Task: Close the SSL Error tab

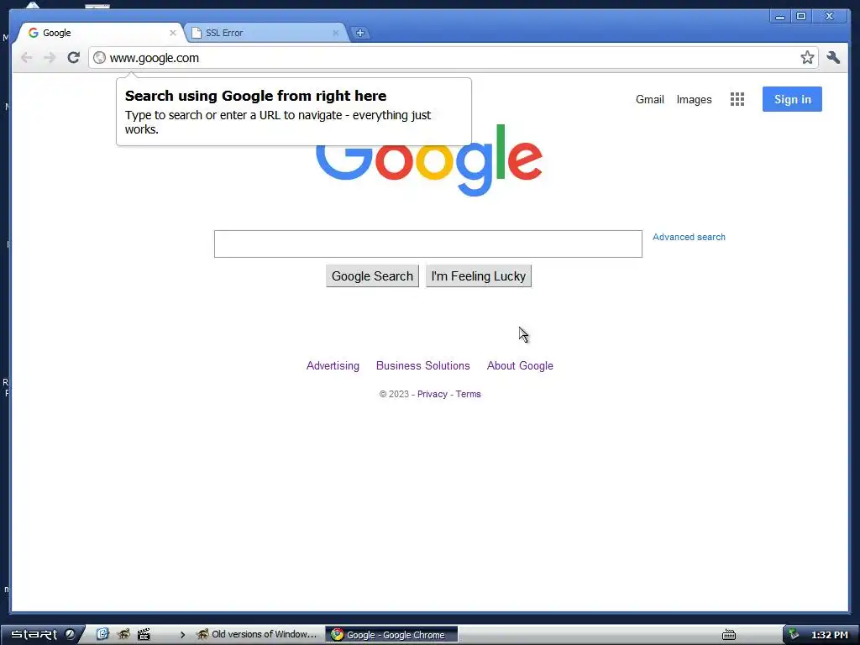Action: 336,33
